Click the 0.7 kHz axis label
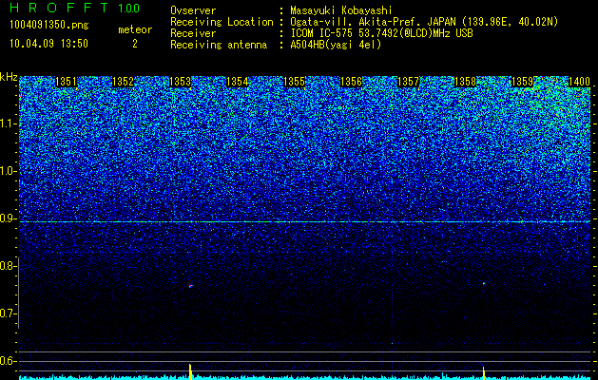The height and width of the screenshot is (380, 598). point(7,313)
